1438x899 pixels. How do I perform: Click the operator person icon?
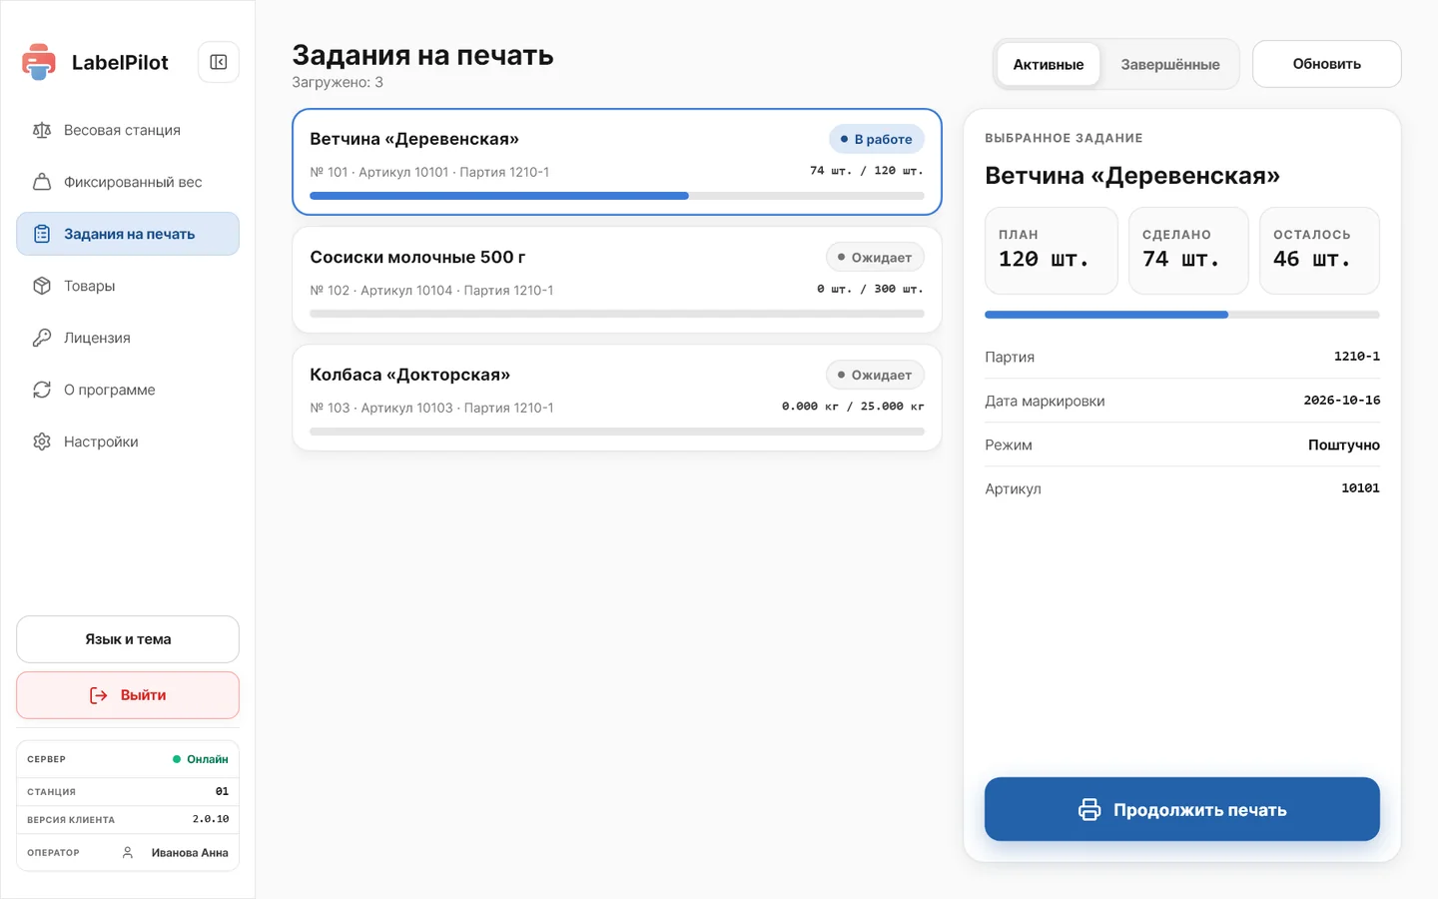128,852
